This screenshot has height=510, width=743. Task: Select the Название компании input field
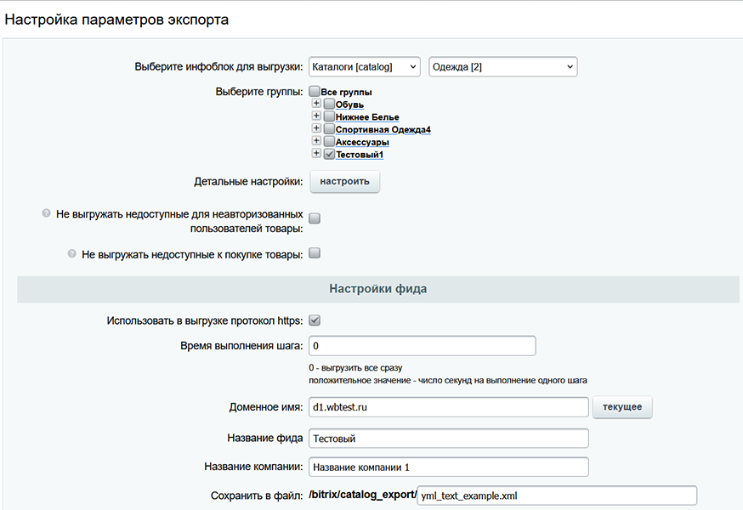click(448, 467)
